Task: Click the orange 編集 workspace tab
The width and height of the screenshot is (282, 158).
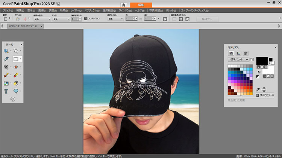Action: (142, 4)
